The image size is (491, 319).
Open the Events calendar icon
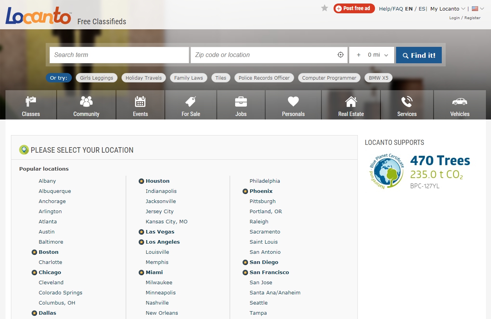tap(140, 102)
